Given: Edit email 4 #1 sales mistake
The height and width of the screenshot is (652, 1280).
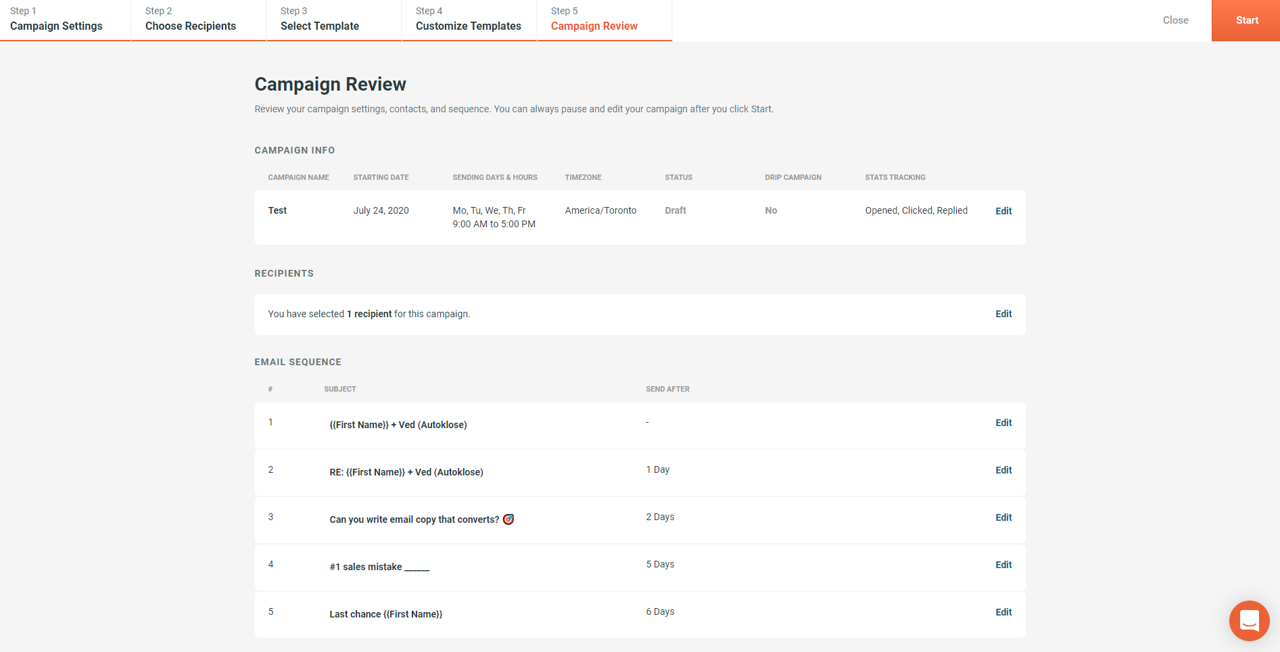Looking at the screenshot, I should coord(1003,565).
